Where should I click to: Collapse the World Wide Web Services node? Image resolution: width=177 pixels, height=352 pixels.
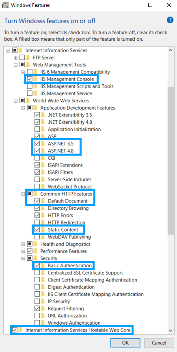coord(15,101)
